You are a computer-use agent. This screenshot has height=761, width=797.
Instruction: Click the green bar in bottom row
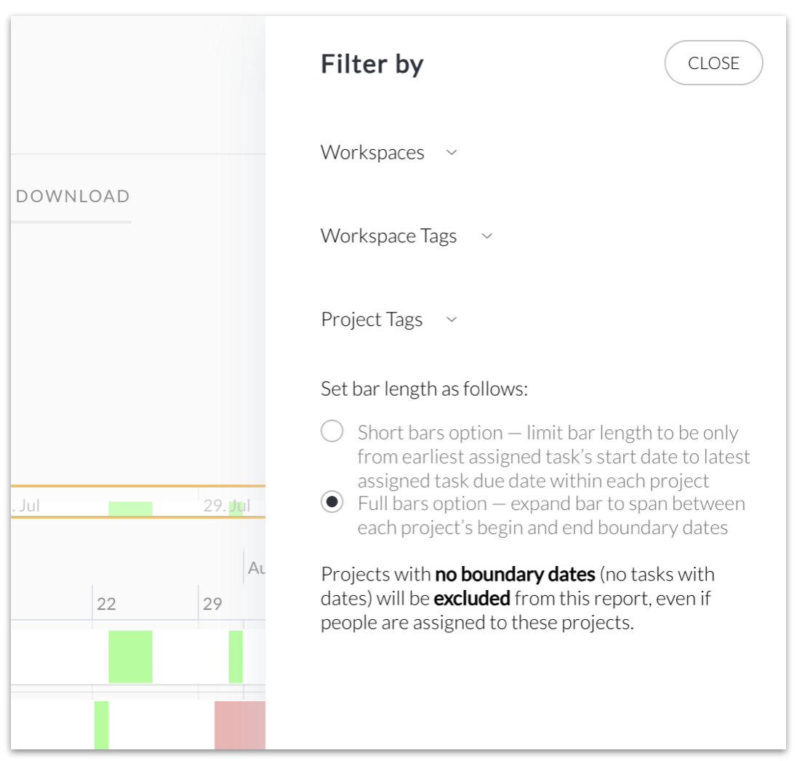[x=101, y=725]
